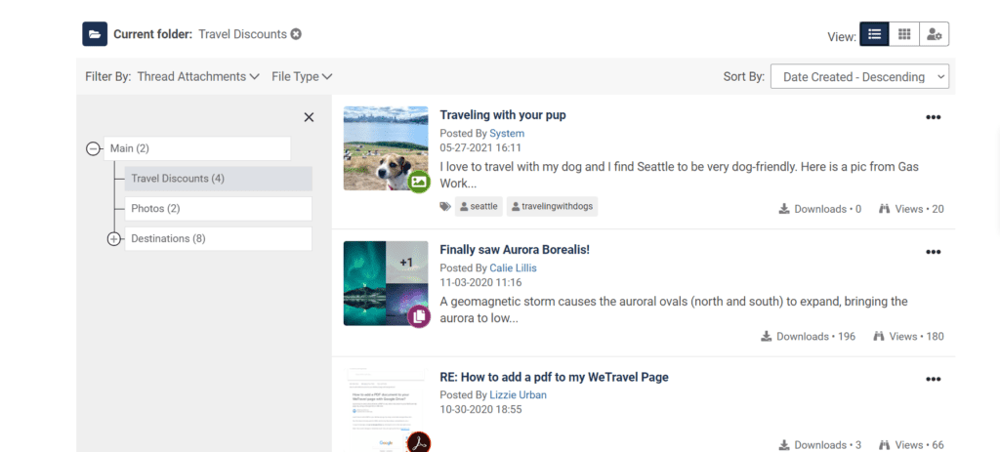The image size is (1000, 452).
Task: Open more options for Aurora Borealis post
Action: [933, 251]
